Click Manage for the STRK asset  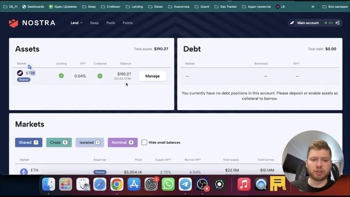[153, 76]
